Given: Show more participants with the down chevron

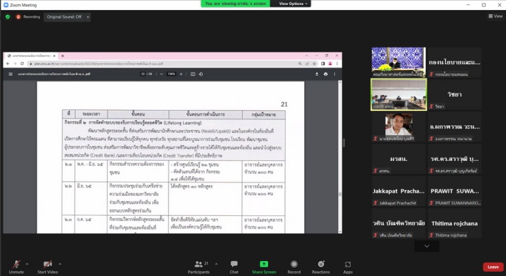Looking at the screenshot, I should tap(426, 246).
